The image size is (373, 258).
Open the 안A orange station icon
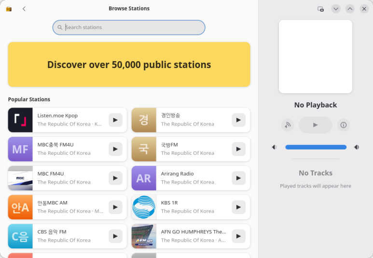click(x=20, y=207)
